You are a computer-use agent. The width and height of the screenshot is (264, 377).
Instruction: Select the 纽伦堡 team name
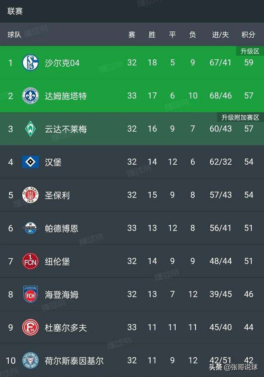coord(57,262)
